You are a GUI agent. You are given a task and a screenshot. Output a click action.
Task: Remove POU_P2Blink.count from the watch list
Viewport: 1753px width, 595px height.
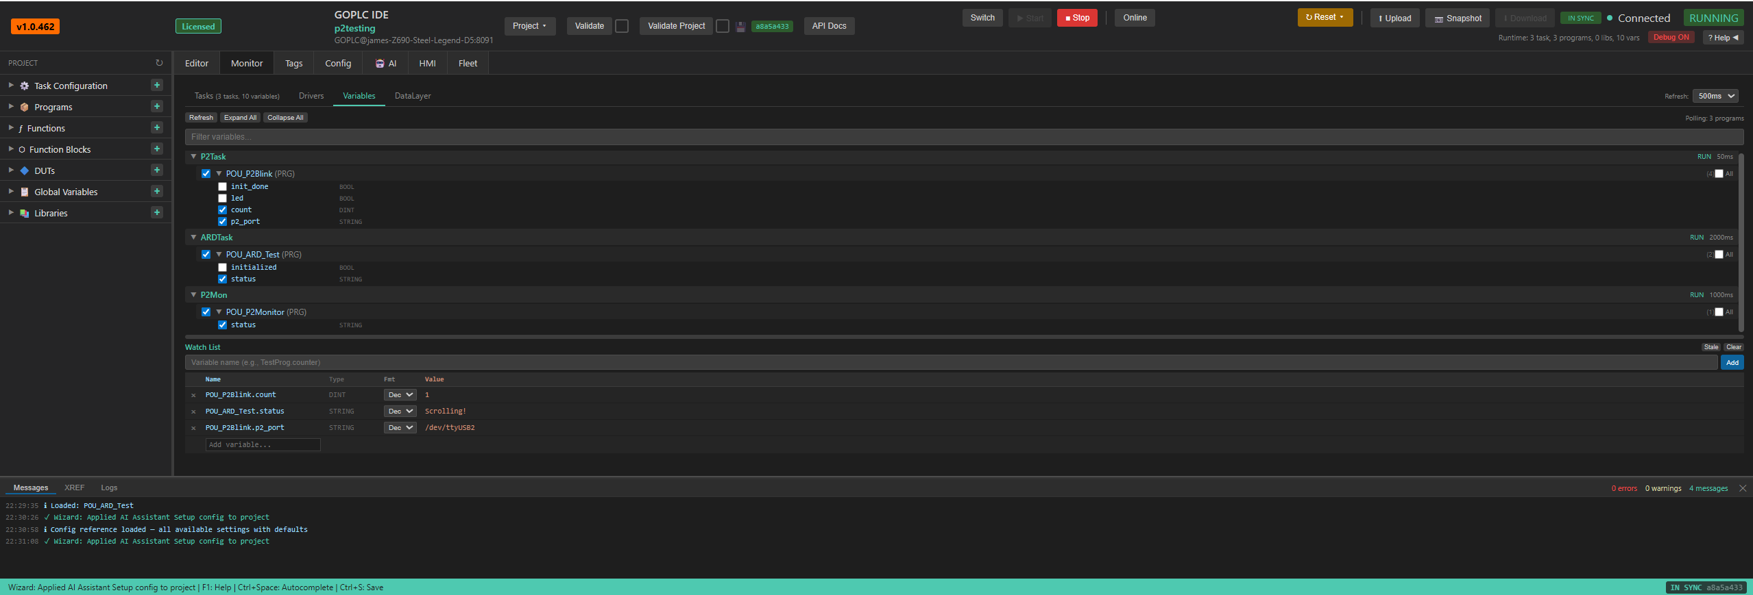click(x=193, y=395)
